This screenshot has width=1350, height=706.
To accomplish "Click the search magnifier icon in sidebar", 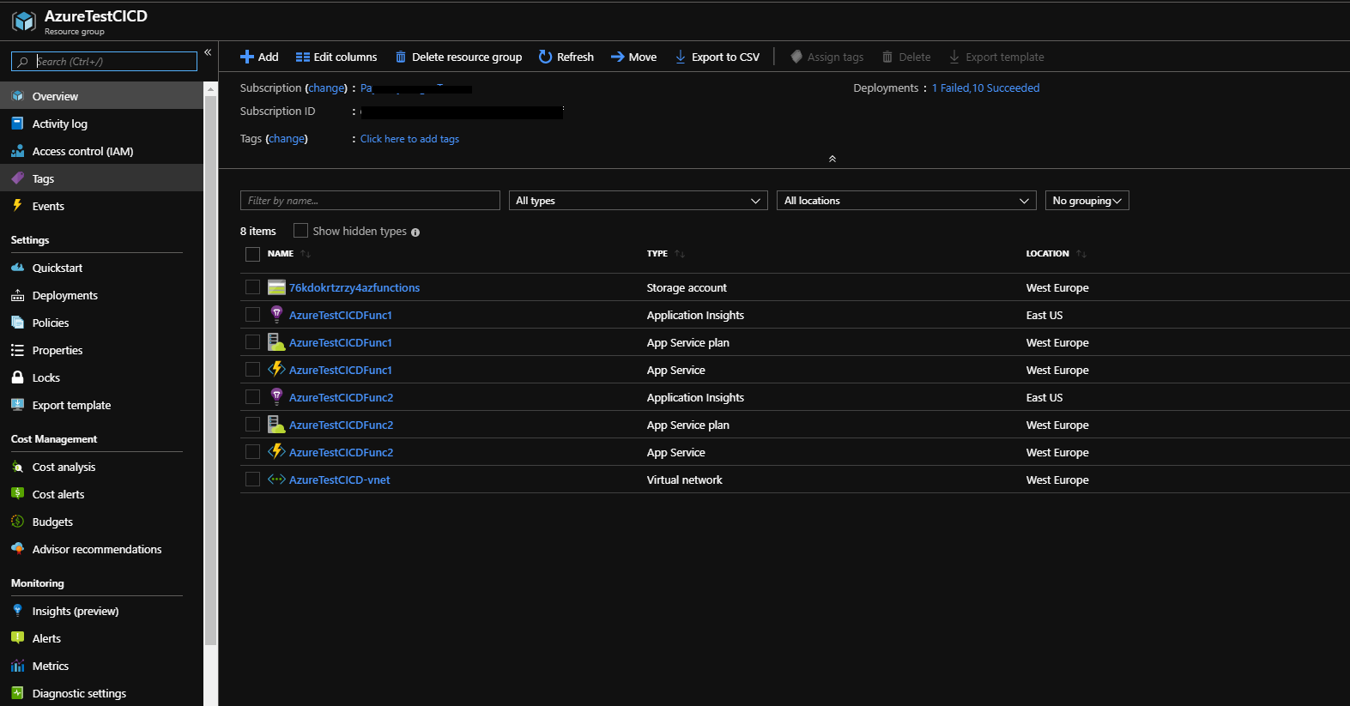I will point(23,62).
